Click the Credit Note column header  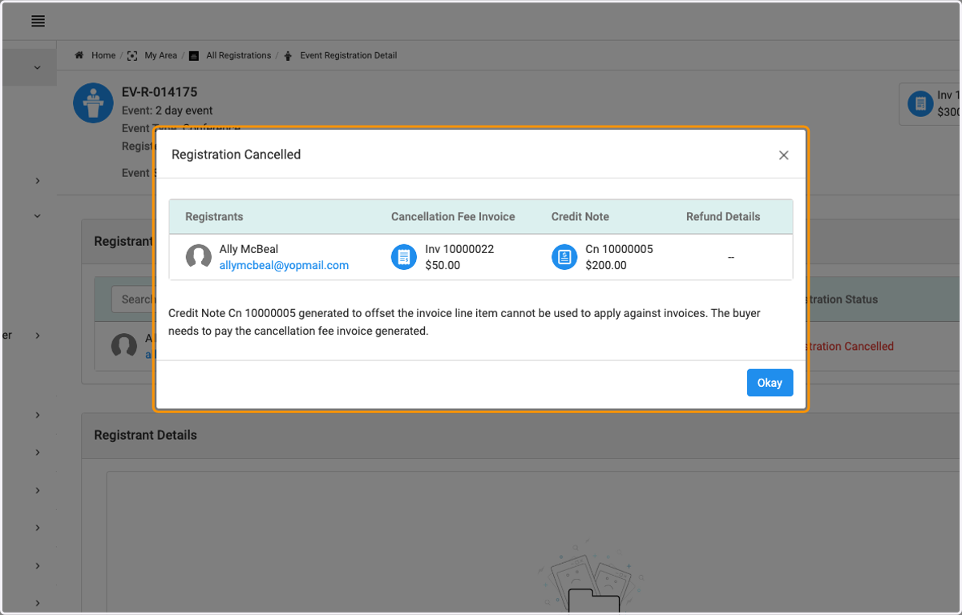[x=580, y=216]
